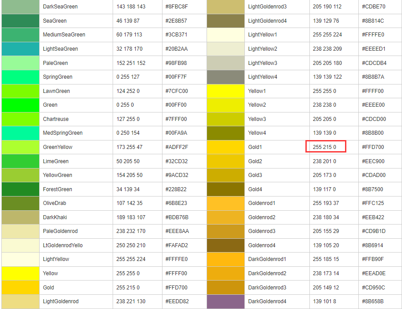
Task: Select the SpringGreen color swatch
Action: pyautogui.click(x=20, y=77)
